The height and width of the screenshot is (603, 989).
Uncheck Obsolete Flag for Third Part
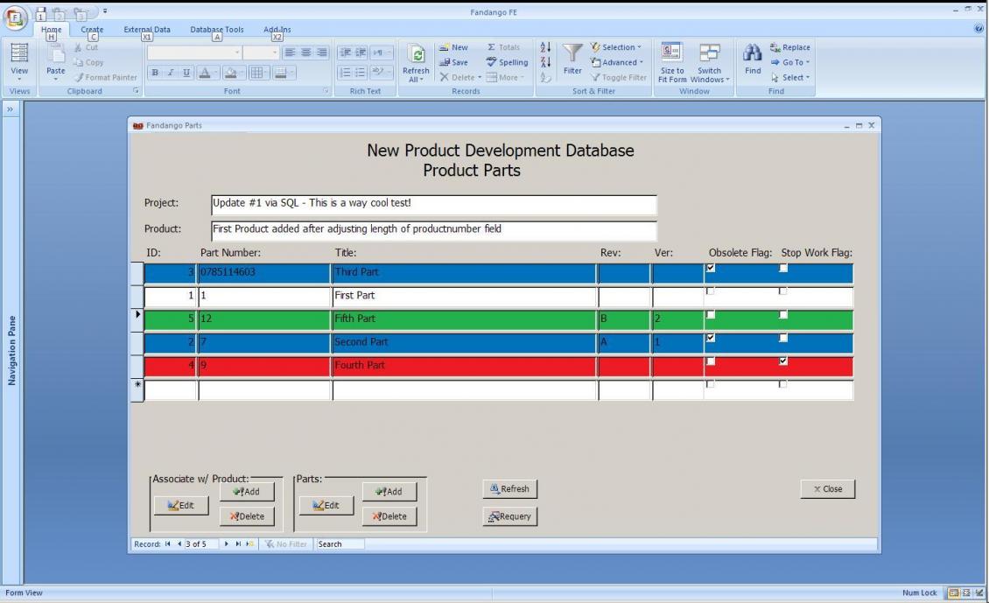point(710,268)
